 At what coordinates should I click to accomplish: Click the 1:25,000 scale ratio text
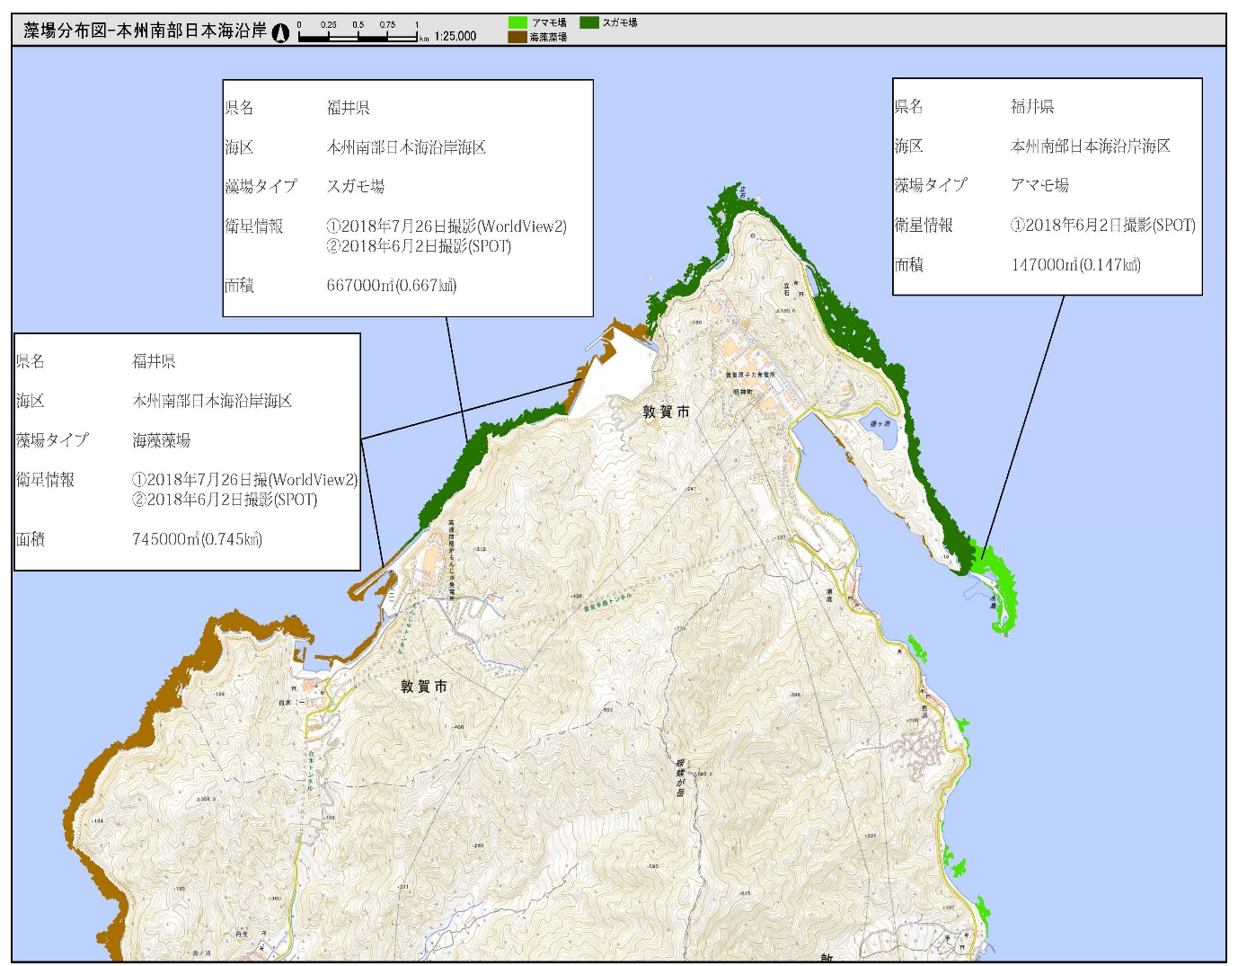[455, 37]
